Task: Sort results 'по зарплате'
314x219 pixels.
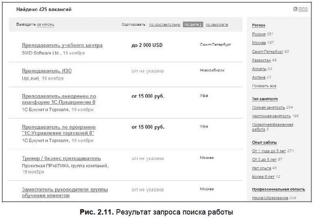Action: tap(217, 25)
